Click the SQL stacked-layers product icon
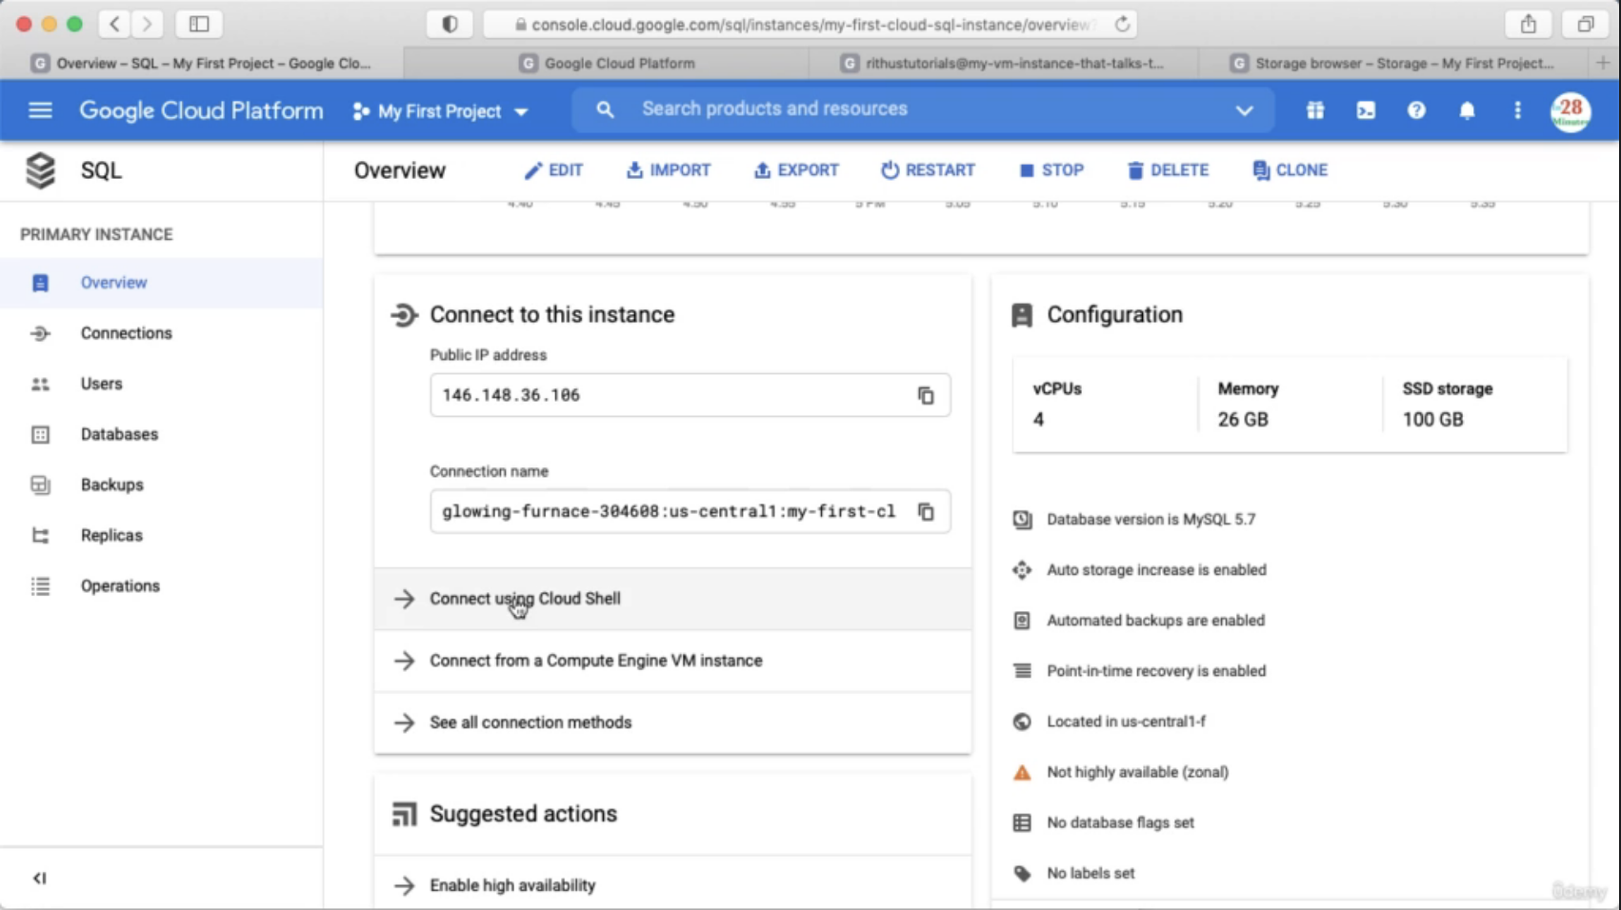The height and width of the screenshot is (910, 1621). [x=41, y=170]
